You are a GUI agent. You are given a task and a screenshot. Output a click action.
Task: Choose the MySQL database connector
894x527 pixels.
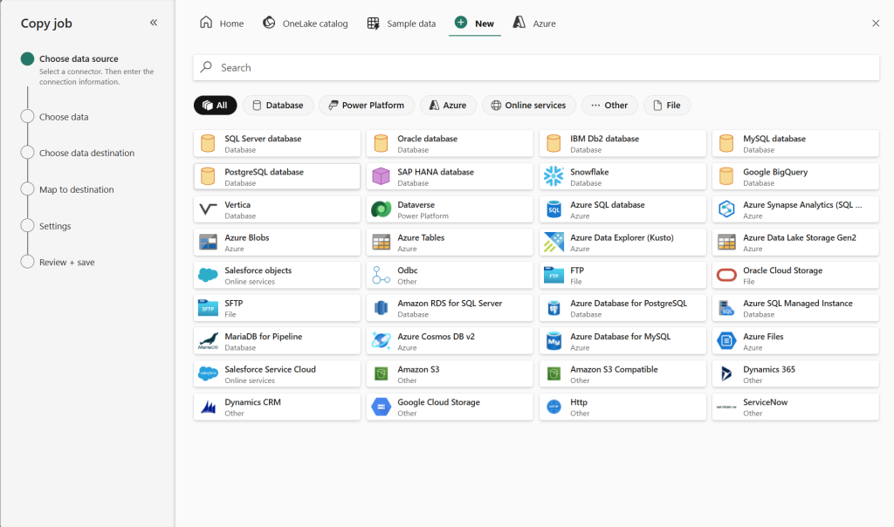pos(795,144)
